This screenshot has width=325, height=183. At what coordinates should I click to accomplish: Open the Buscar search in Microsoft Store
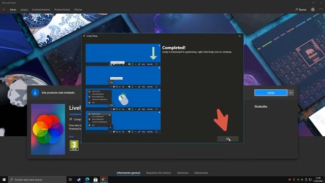[x=301, y=10]
